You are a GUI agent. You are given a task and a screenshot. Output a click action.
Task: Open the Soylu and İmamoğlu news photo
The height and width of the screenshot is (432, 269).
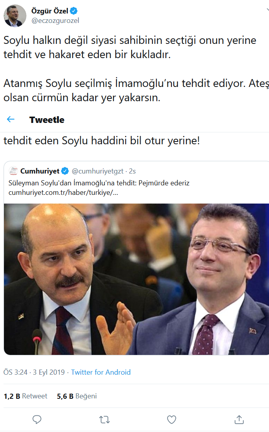click(x=136, y=279)
